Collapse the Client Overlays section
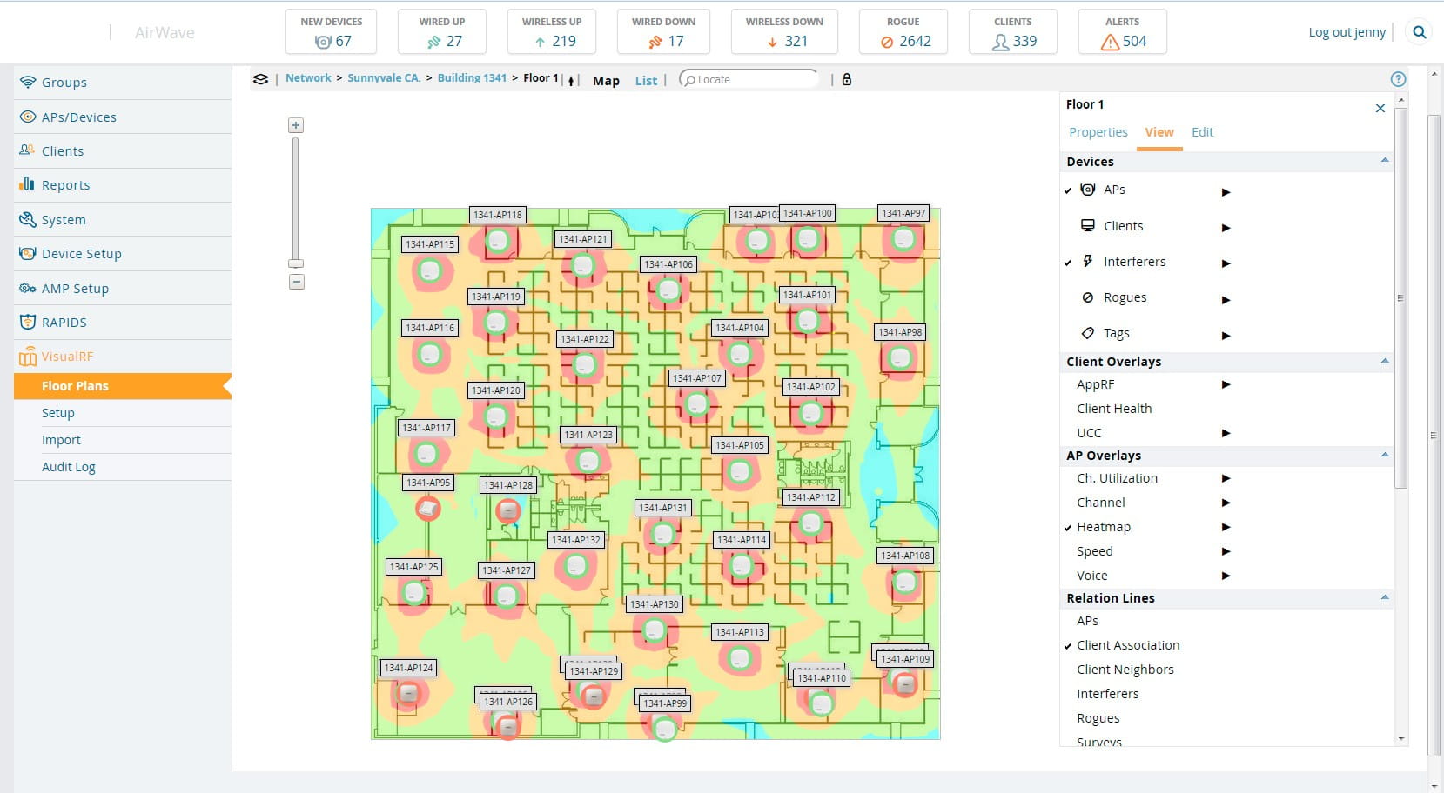 [1384, 361]
